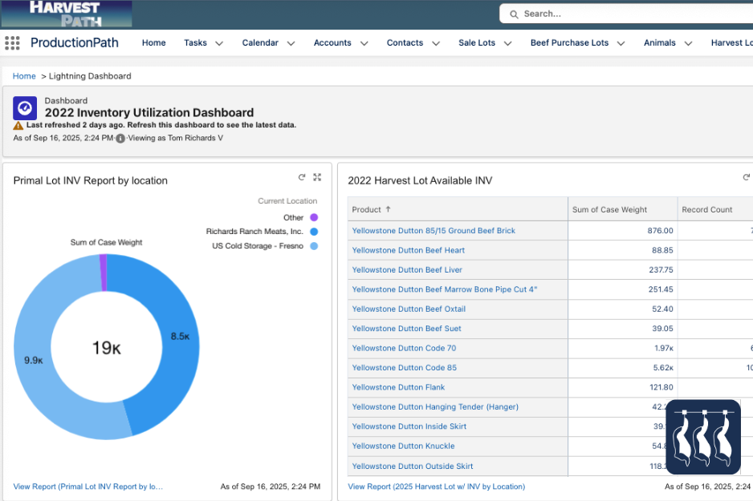Click the 9.9K donut chart segment
The height and width of the screenshot is (501, 753).
[x=34, y=360]
